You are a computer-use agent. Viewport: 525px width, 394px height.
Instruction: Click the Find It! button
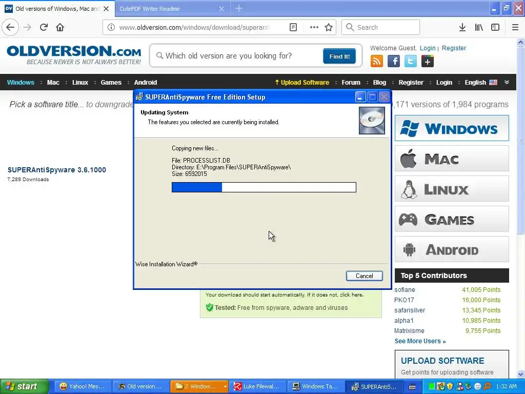tap(339, 56)
